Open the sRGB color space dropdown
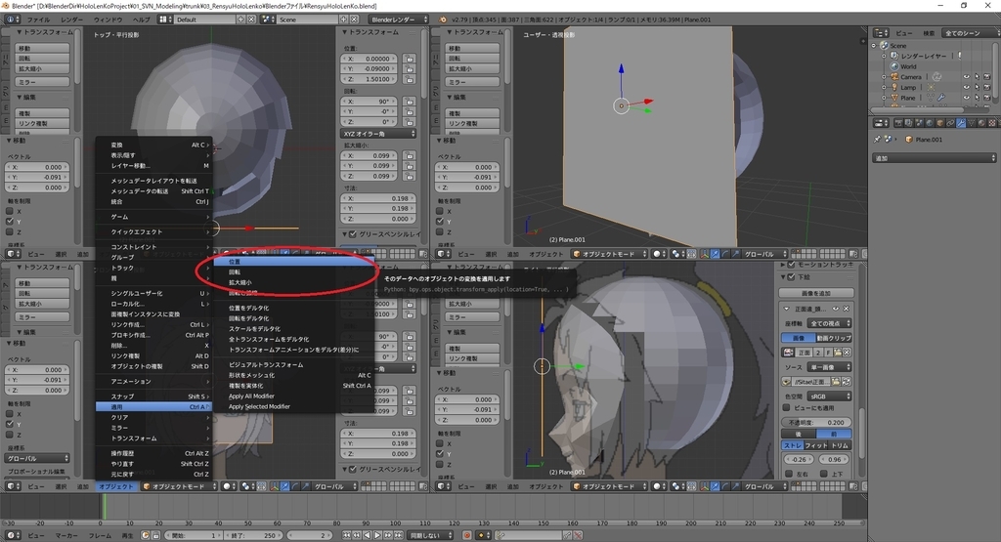 (829, 396)
